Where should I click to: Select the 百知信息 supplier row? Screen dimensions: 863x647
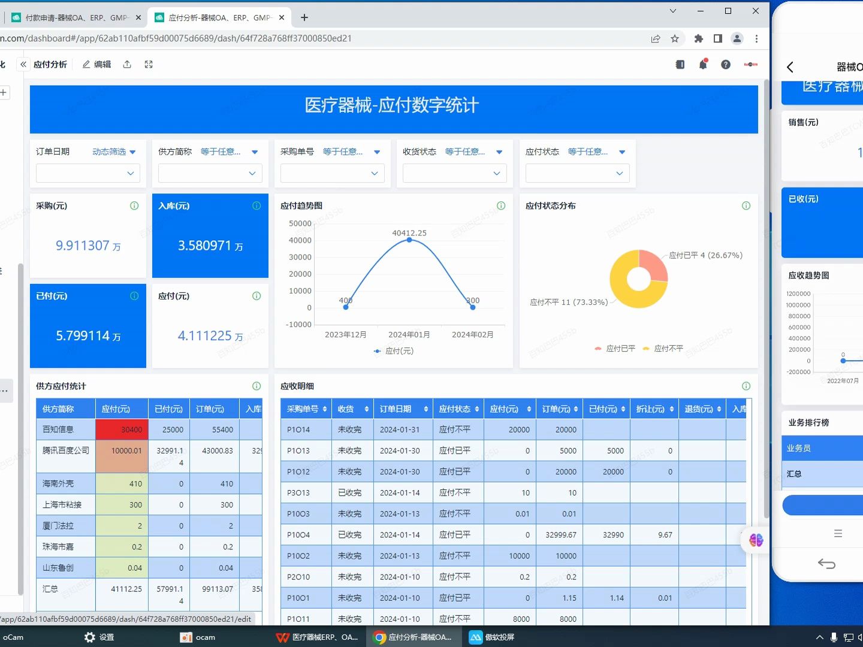[x=149, y=430]
